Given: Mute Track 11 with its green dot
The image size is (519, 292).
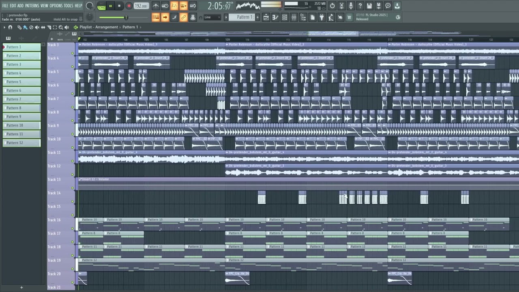Looking at the screenshot, I should [x=73, y=161].
